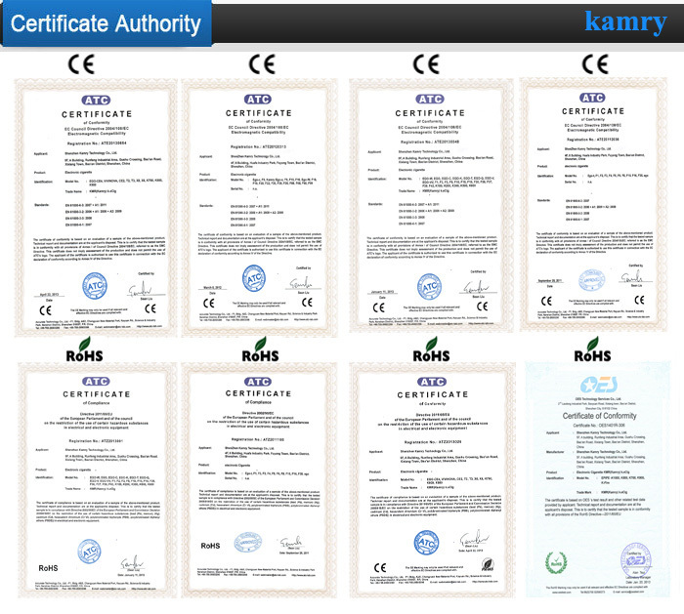Click the RoHS leaf logo above the second bottom certificate
The width and height of the screenshot is (684, 614).
pyautogui.click(x=261, y=349)
